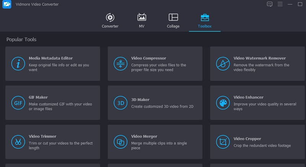This screenshot has width=306, height=167.
Task: Click the Video Cropper icon
Action: click(222, 142)
